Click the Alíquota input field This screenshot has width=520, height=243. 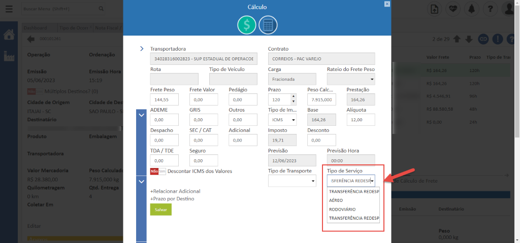click(x=361, y=120)
